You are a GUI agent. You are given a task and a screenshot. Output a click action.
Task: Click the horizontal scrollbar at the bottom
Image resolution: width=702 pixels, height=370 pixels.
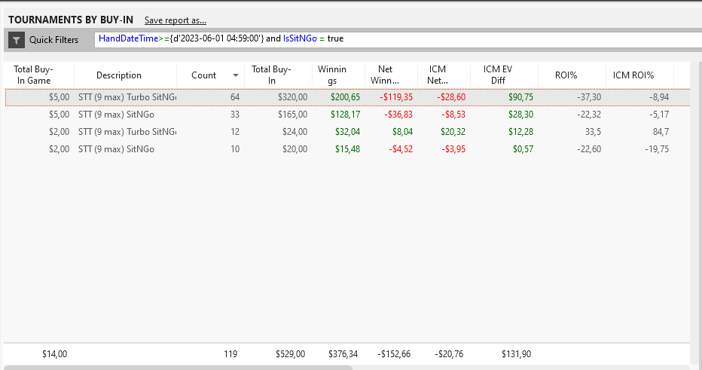179,368
